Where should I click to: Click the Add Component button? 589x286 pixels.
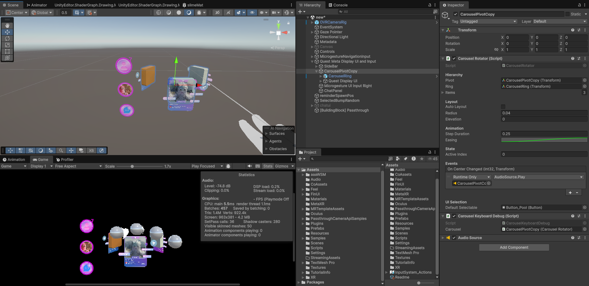coord(514,247)
